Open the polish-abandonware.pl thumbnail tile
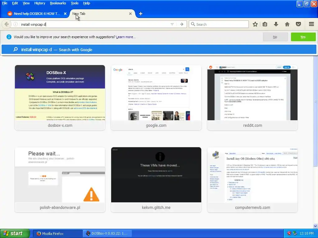Screen dimensions: 318x238 [x=60, y=180]
